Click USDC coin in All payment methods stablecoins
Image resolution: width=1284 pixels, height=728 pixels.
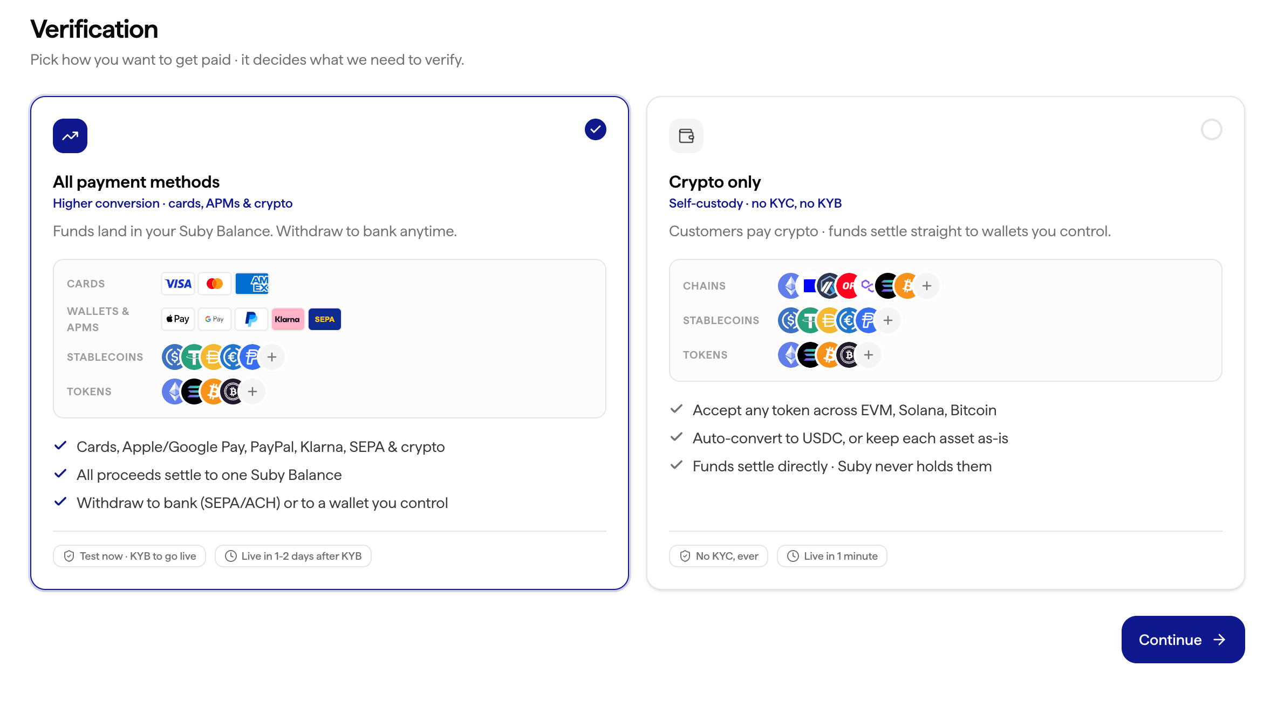coord(173,357)
